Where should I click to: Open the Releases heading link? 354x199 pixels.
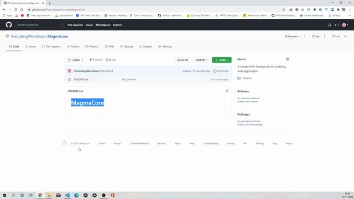243,91
